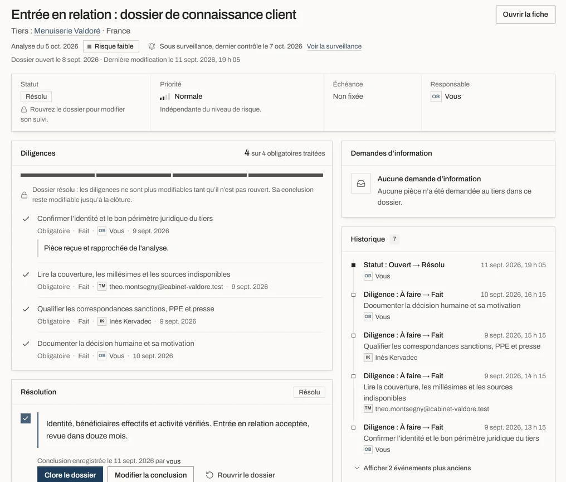Click Rouvrir le dossier button
Viewport: 566px width, 482px height.
(241, 475)
